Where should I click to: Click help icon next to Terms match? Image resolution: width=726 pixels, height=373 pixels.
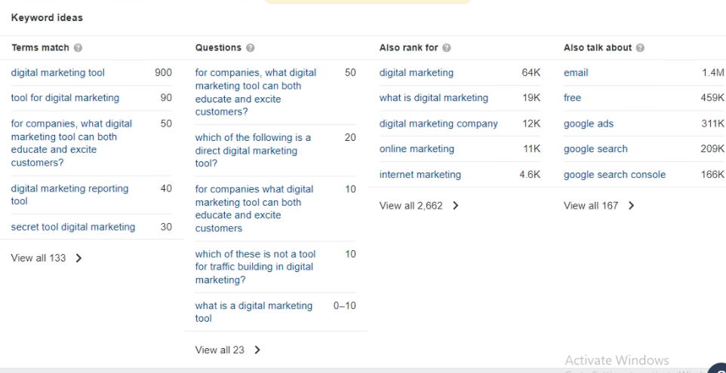(78, 47)
